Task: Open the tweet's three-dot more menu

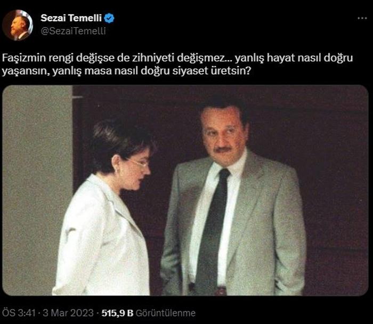Action: (x=362, y=18)
